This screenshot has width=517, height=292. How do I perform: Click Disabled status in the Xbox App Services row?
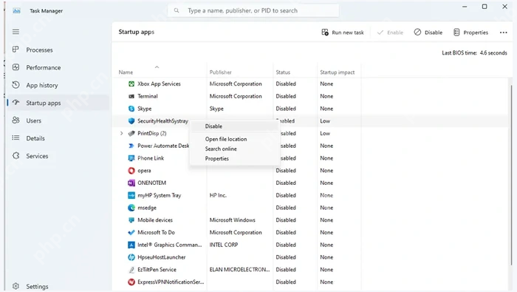(286, 84)
